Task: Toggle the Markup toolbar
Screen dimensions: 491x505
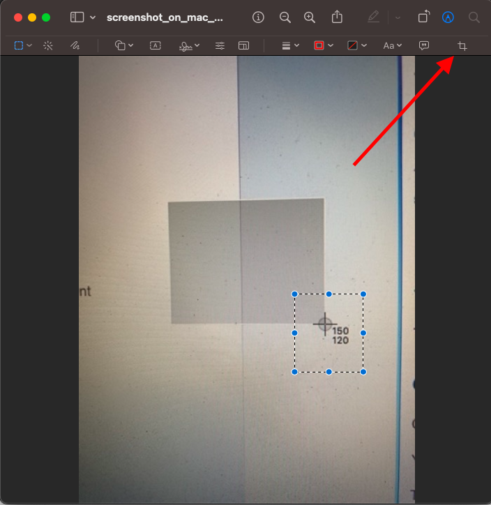Action: [x=448, y=17]
